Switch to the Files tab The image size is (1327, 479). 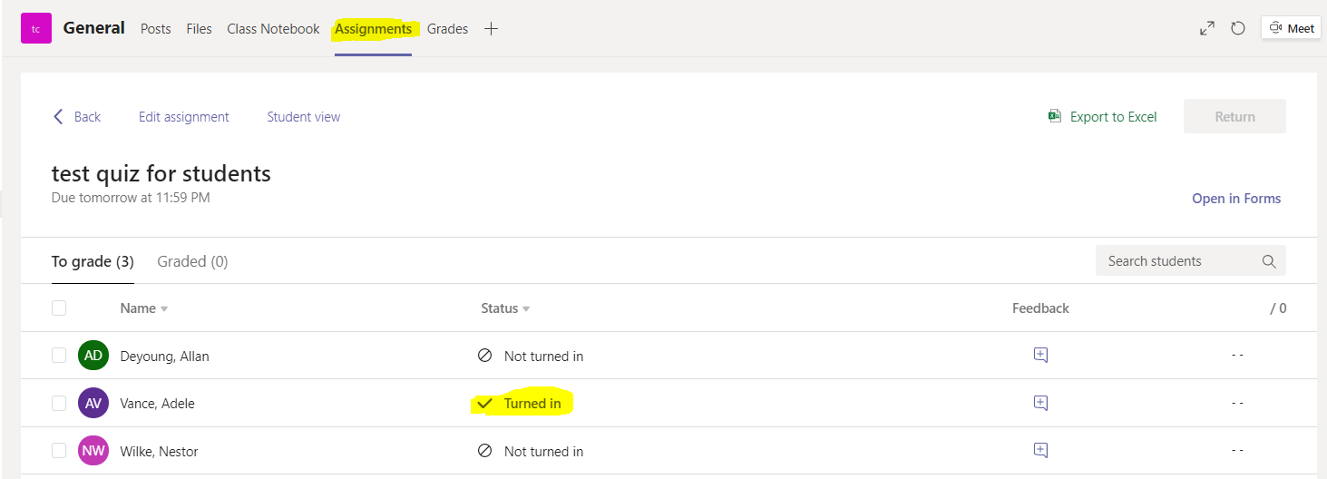tap(199, 29)
